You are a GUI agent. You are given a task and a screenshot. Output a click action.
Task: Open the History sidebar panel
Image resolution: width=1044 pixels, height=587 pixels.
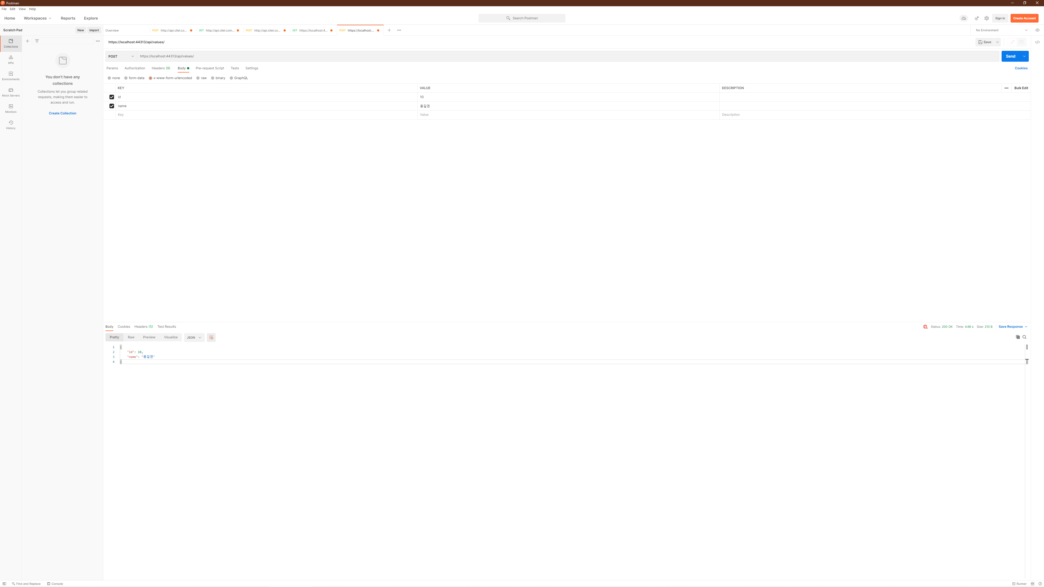[11, 125]
